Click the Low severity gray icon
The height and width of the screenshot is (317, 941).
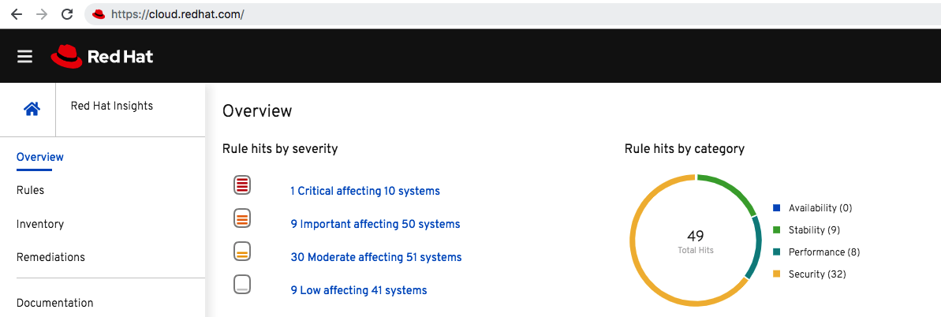point(242,284)
